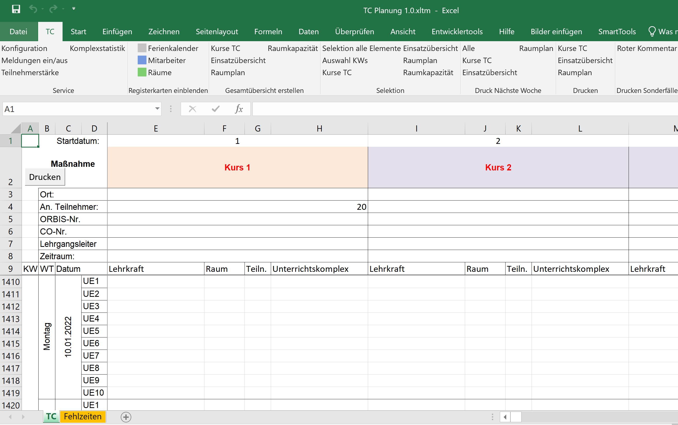The height and width of the screenshot is (425, 678).
Task: Click the Undo arrow icon
Action: click(33, 9)
